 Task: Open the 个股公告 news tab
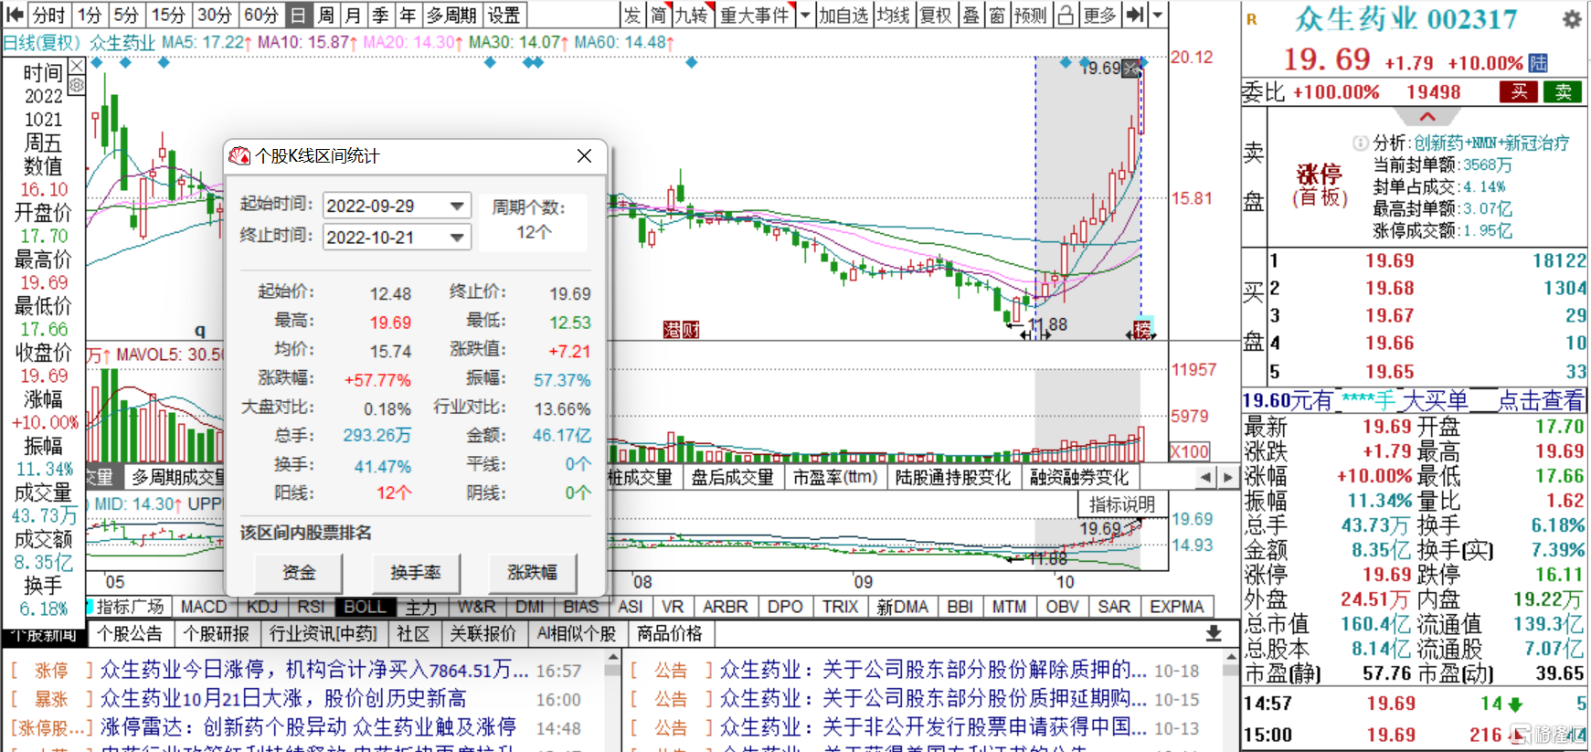[129, 633]
